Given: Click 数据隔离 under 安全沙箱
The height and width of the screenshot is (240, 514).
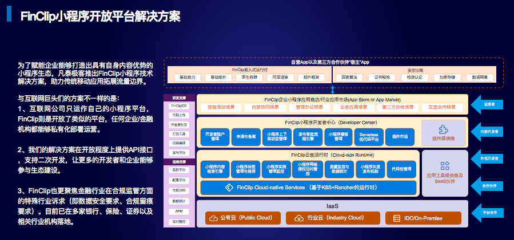Looking at the screenshot, I should tap(480, 78).
